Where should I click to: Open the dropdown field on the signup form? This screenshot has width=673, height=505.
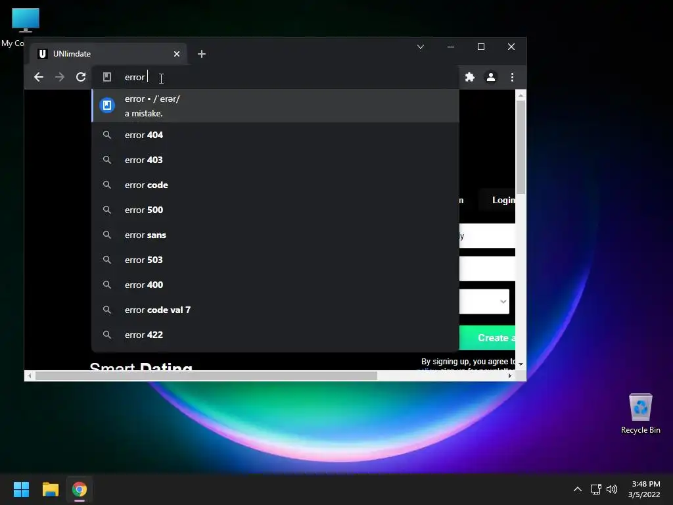484,301
